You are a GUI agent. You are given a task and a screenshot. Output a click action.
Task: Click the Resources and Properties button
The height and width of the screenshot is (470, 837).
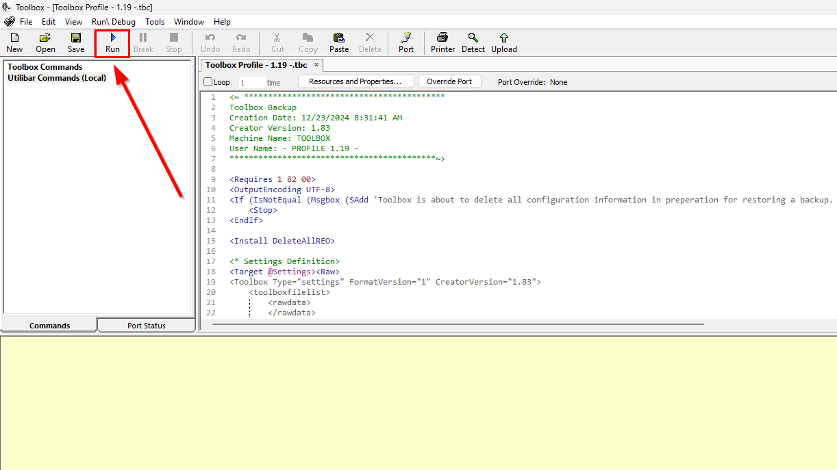tap(355, 81)
